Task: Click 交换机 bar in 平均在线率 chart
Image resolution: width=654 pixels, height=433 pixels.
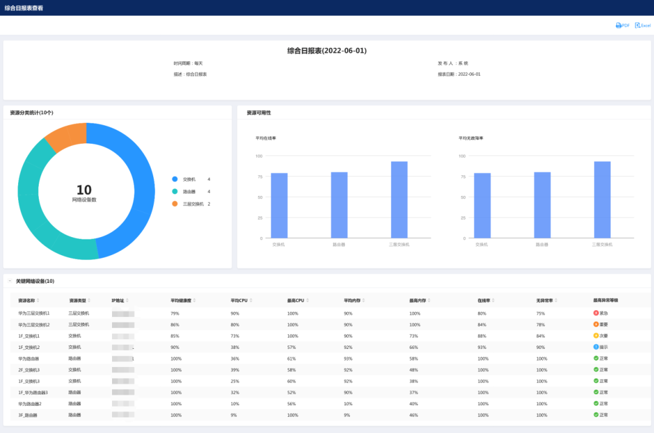Action: point(279,205)
